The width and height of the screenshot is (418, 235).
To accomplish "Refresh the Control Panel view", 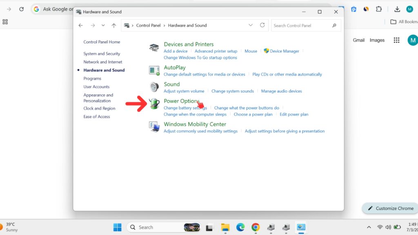I will coord(262,25).
